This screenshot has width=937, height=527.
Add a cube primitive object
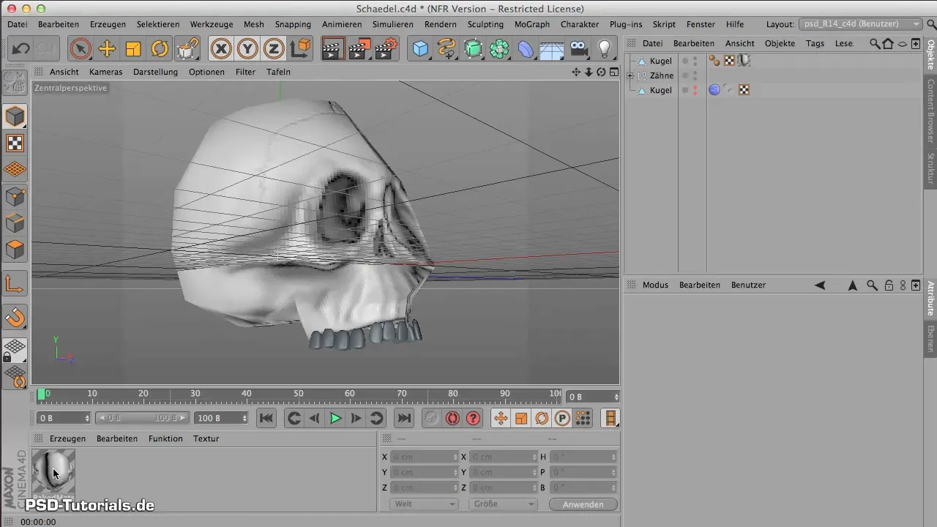coord(420,49)
